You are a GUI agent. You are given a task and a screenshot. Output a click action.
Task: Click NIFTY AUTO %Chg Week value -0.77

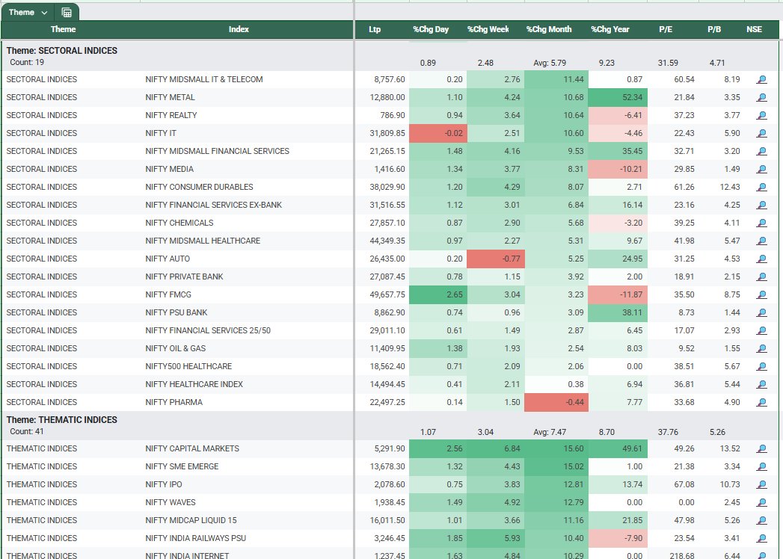(496, 259)
